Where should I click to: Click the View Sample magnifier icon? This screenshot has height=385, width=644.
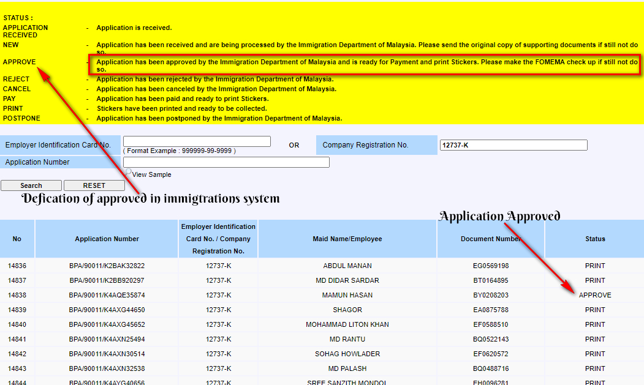pyautogui.click(x=128, y=171)
